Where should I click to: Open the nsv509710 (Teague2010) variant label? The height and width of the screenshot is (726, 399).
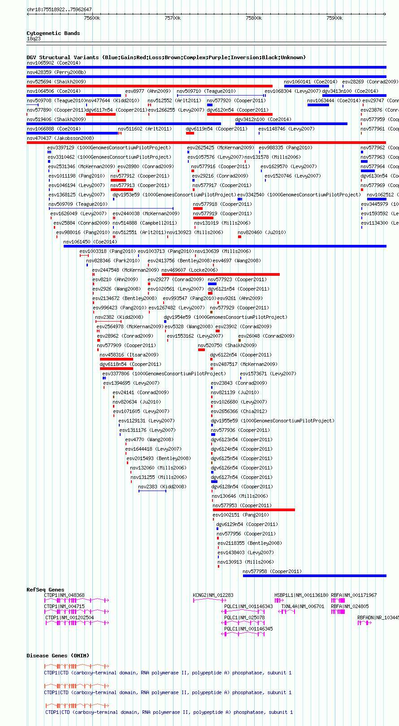(x=206, y=91)
